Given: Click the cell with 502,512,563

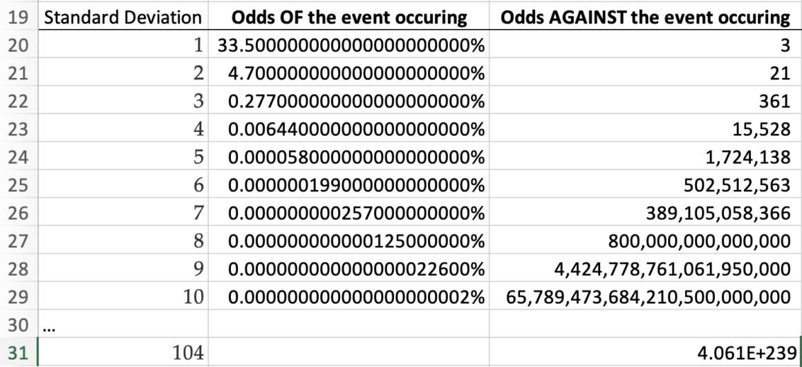Looking at the screenshot, I should [646, 185].
